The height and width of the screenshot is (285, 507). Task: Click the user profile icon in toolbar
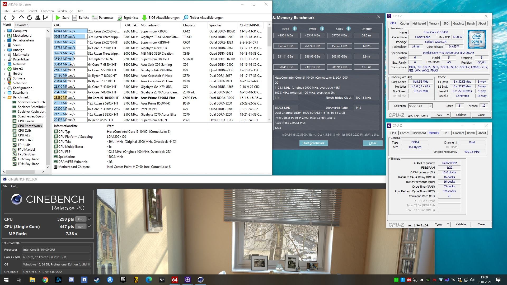pos(38,18)
